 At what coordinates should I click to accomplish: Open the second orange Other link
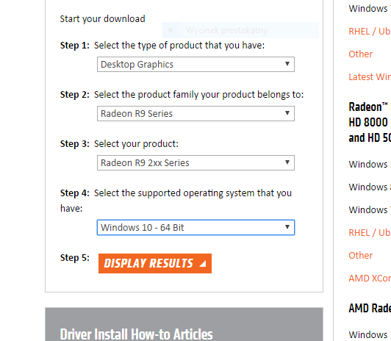pyautogui.click(x=361, y=256)
